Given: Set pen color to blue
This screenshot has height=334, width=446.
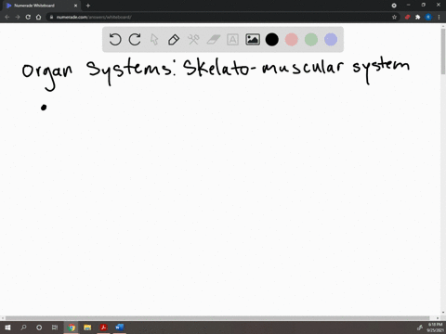Looking at the screenshot, I should point(331,40).
